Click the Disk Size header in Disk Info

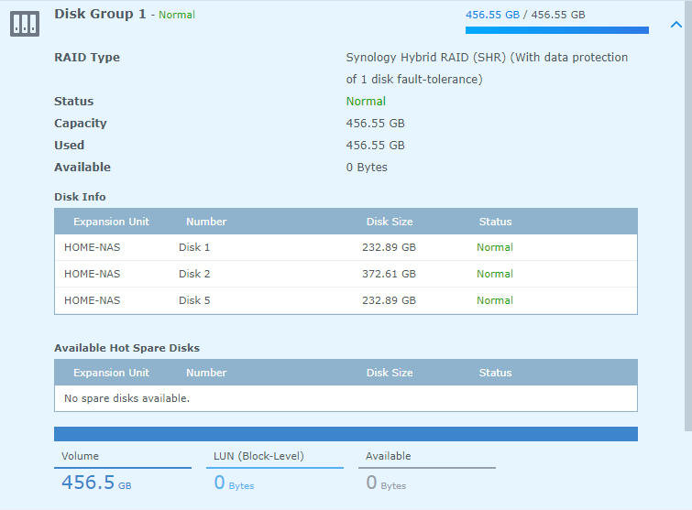pyautogui.click(x=390, y=222)
